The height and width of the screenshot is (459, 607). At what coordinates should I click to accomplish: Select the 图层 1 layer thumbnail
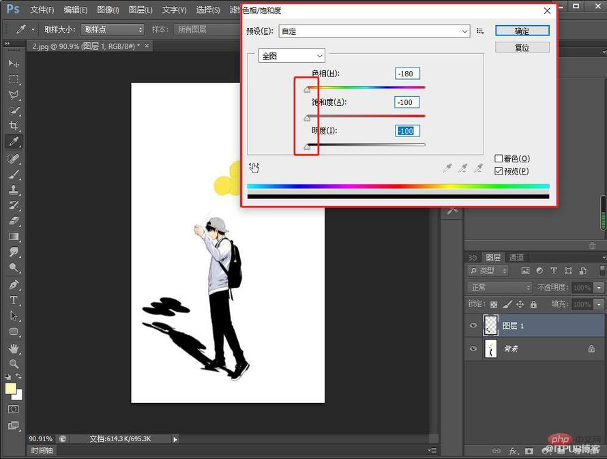coord(491,325)
